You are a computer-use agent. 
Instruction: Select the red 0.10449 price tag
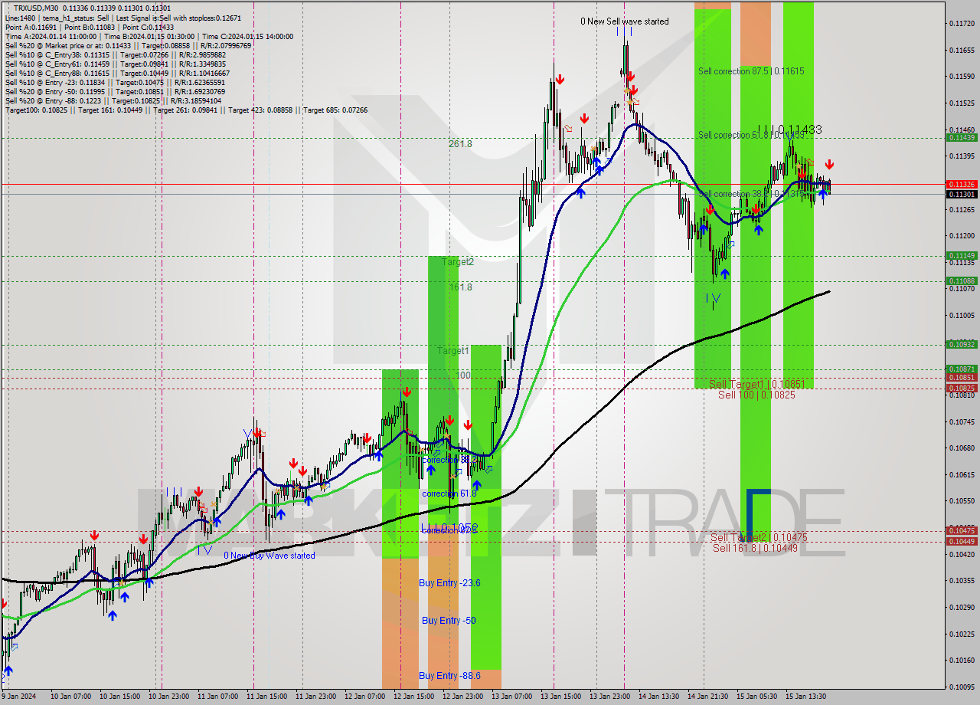tap(962, 542)
